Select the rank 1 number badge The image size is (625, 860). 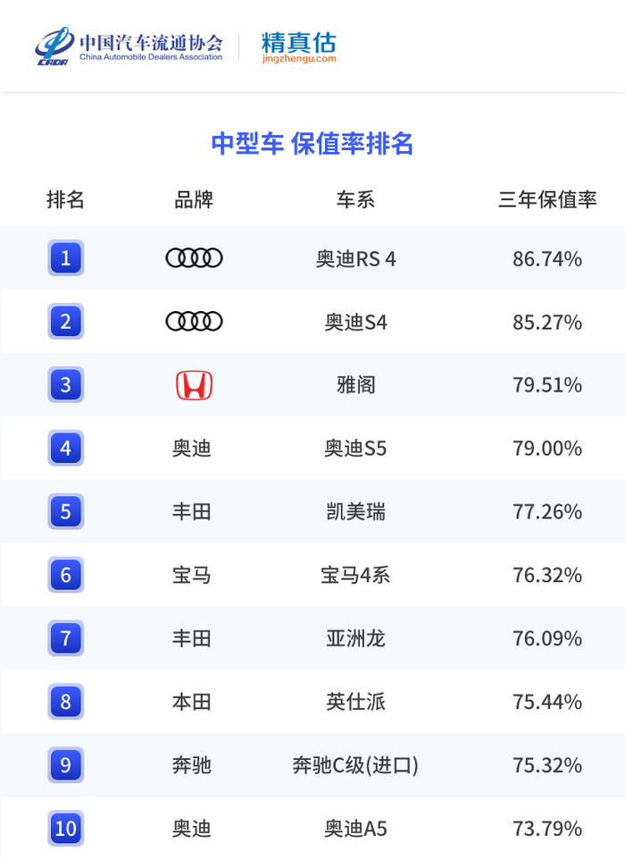[x=65, y=258]
